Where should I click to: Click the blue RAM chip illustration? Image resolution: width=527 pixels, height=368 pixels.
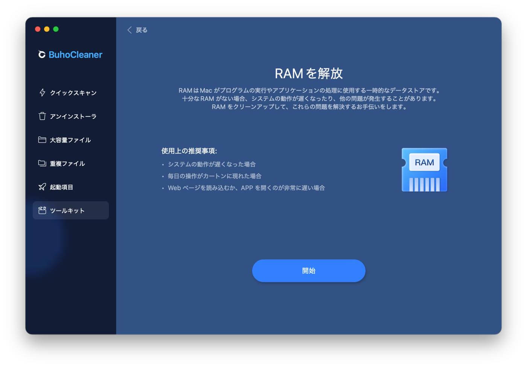pyautogui.click(x=424, y=170)
